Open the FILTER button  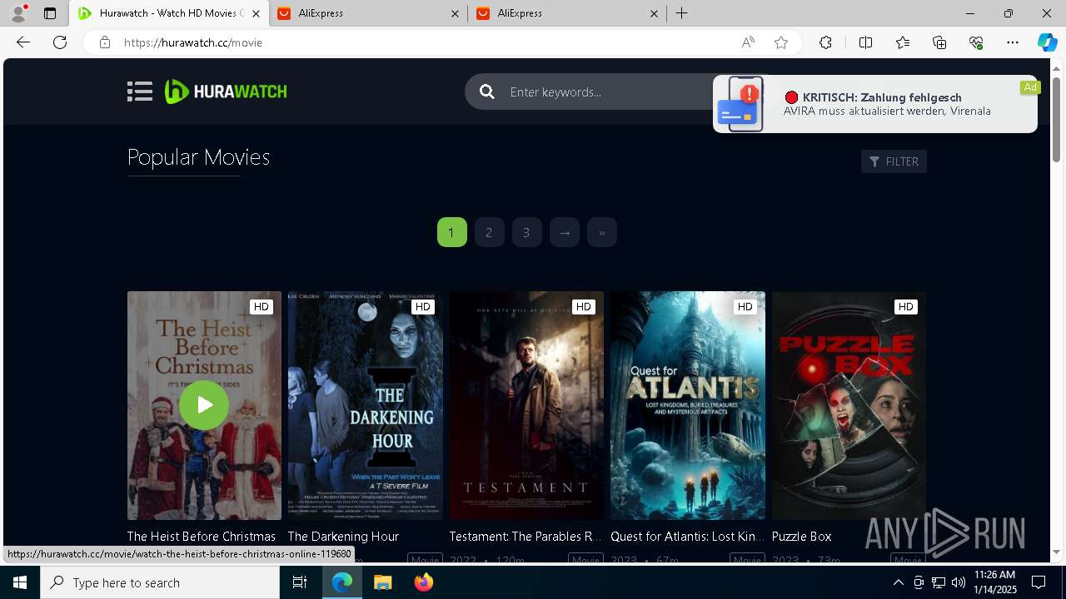(894, 161)
